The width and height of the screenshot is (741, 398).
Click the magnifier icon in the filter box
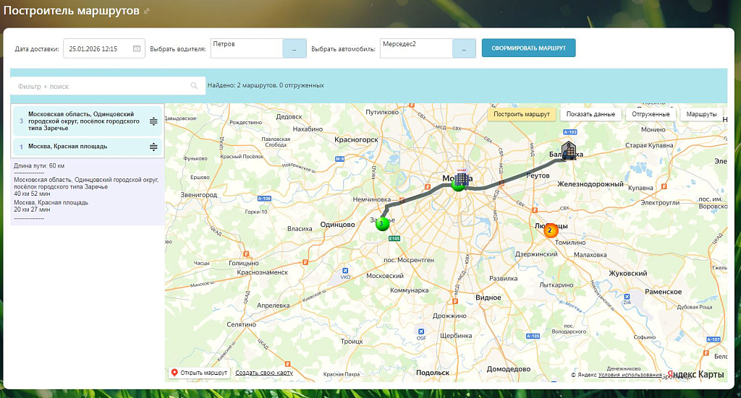(x=194, y=86)
